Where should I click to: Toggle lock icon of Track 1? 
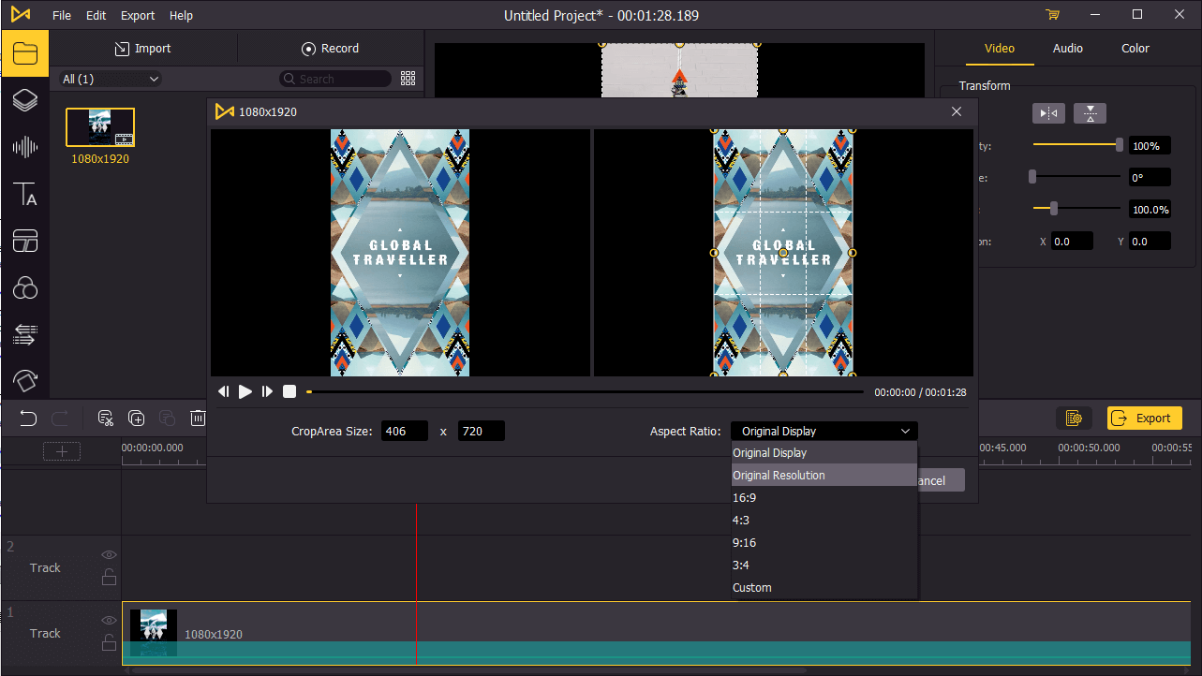(110, 642)
